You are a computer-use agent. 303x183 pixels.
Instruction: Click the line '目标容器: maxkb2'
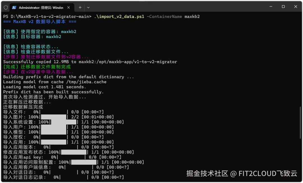coord(32,37)
